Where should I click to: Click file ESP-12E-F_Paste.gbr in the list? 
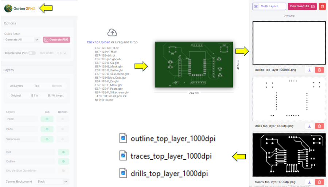(x=109, y=89)
